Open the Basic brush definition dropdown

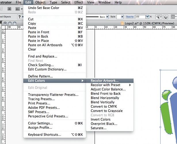pos(107,17)
